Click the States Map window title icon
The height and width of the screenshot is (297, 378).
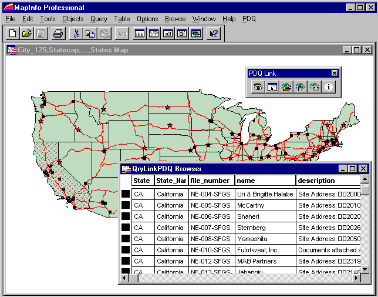11,50
